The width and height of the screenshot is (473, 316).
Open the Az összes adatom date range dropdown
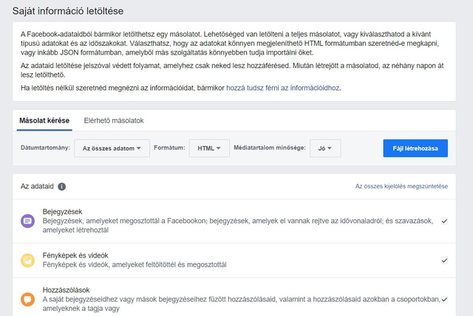[x=112, y=148]
